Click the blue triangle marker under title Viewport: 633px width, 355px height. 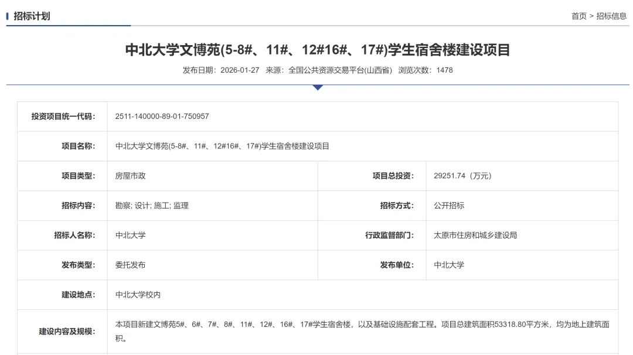pos(318,87)
